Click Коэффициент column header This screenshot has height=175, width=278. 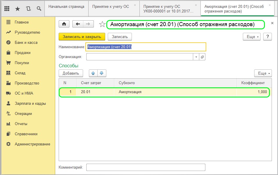254,83
